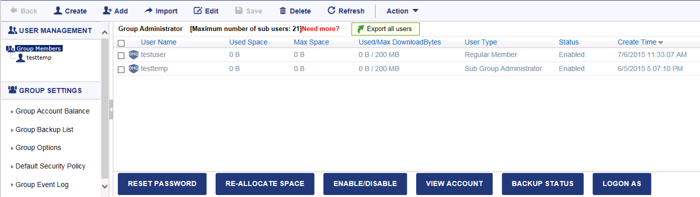Click the Edit pencil icon
This screenshot has width=700, height=197.
[198, 10]
